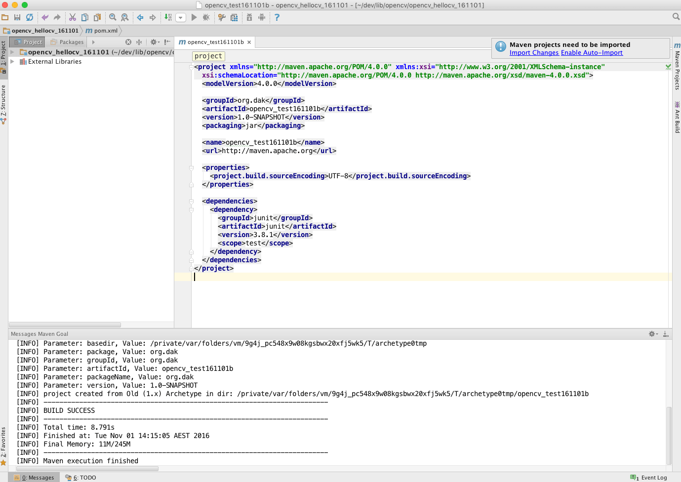Open Search Everywhere magnifier at top right

click(676, 17)
